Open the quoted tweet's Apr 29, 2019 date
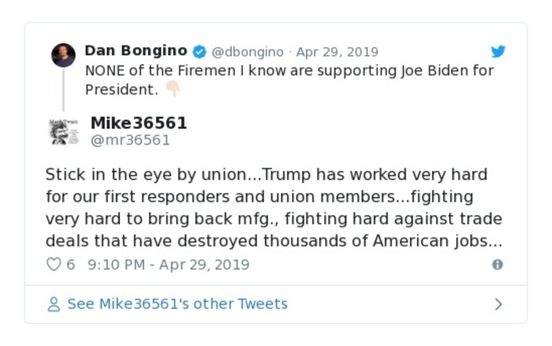The height and width of the screenshot is (346, 552). click(337, 52)
